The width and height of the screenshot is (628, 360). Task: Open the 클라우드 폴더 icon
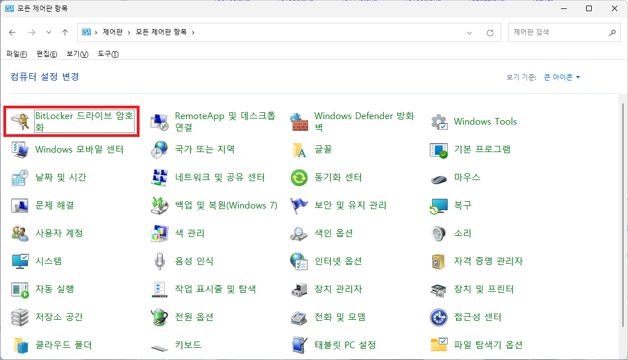tap(20, 345)
